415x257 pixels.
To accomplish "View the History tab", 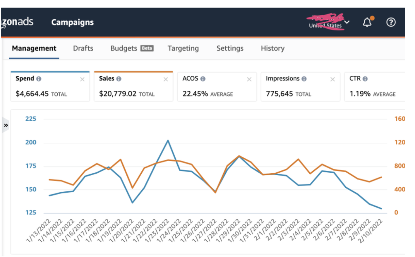I will [x=273, y=48].
